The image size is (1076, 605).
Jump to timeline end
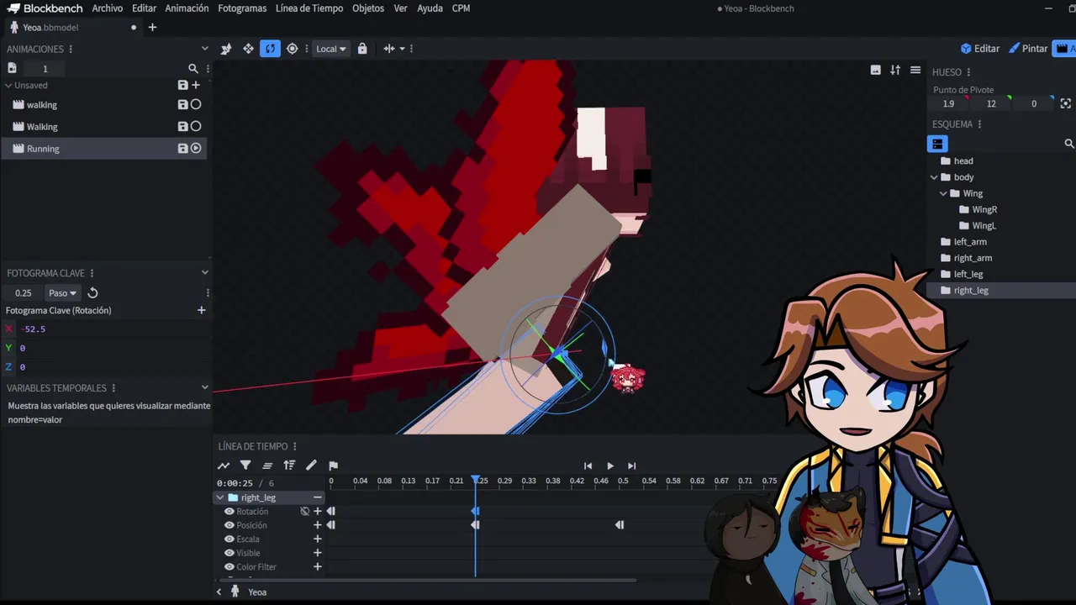click(x=631, y=466)
